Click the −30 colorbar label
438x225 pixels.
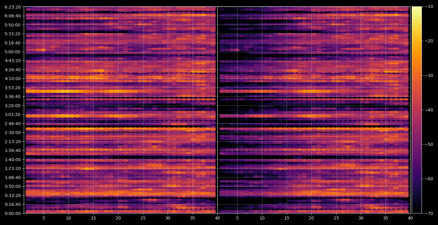tap(429, 76)
